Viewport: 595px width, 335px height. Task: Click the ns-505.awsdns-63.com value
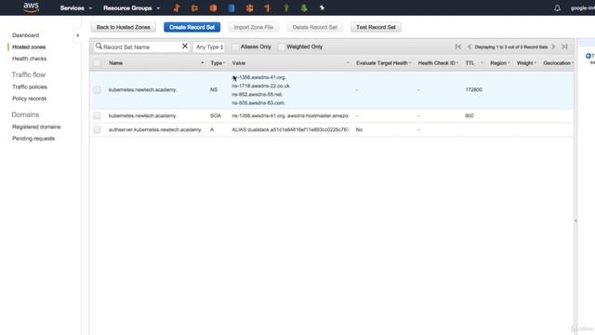click(258, 103)
